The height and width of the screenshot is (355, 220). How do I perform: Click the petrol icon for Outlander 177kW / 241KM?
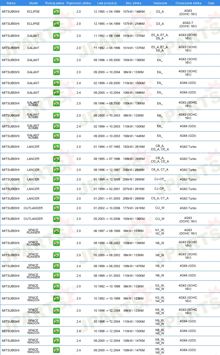(x=56, y=208)
